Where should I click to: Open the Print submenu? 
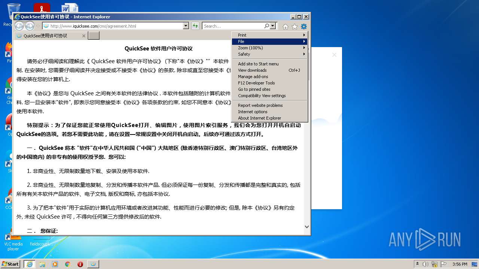pos(270,35)
